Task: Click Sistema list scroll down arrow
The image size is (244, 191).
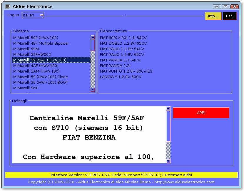Action: [93, 90]
